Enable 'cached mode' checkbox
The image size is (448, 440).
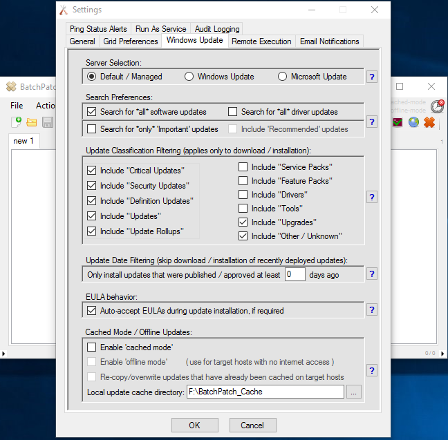point(92,347)
